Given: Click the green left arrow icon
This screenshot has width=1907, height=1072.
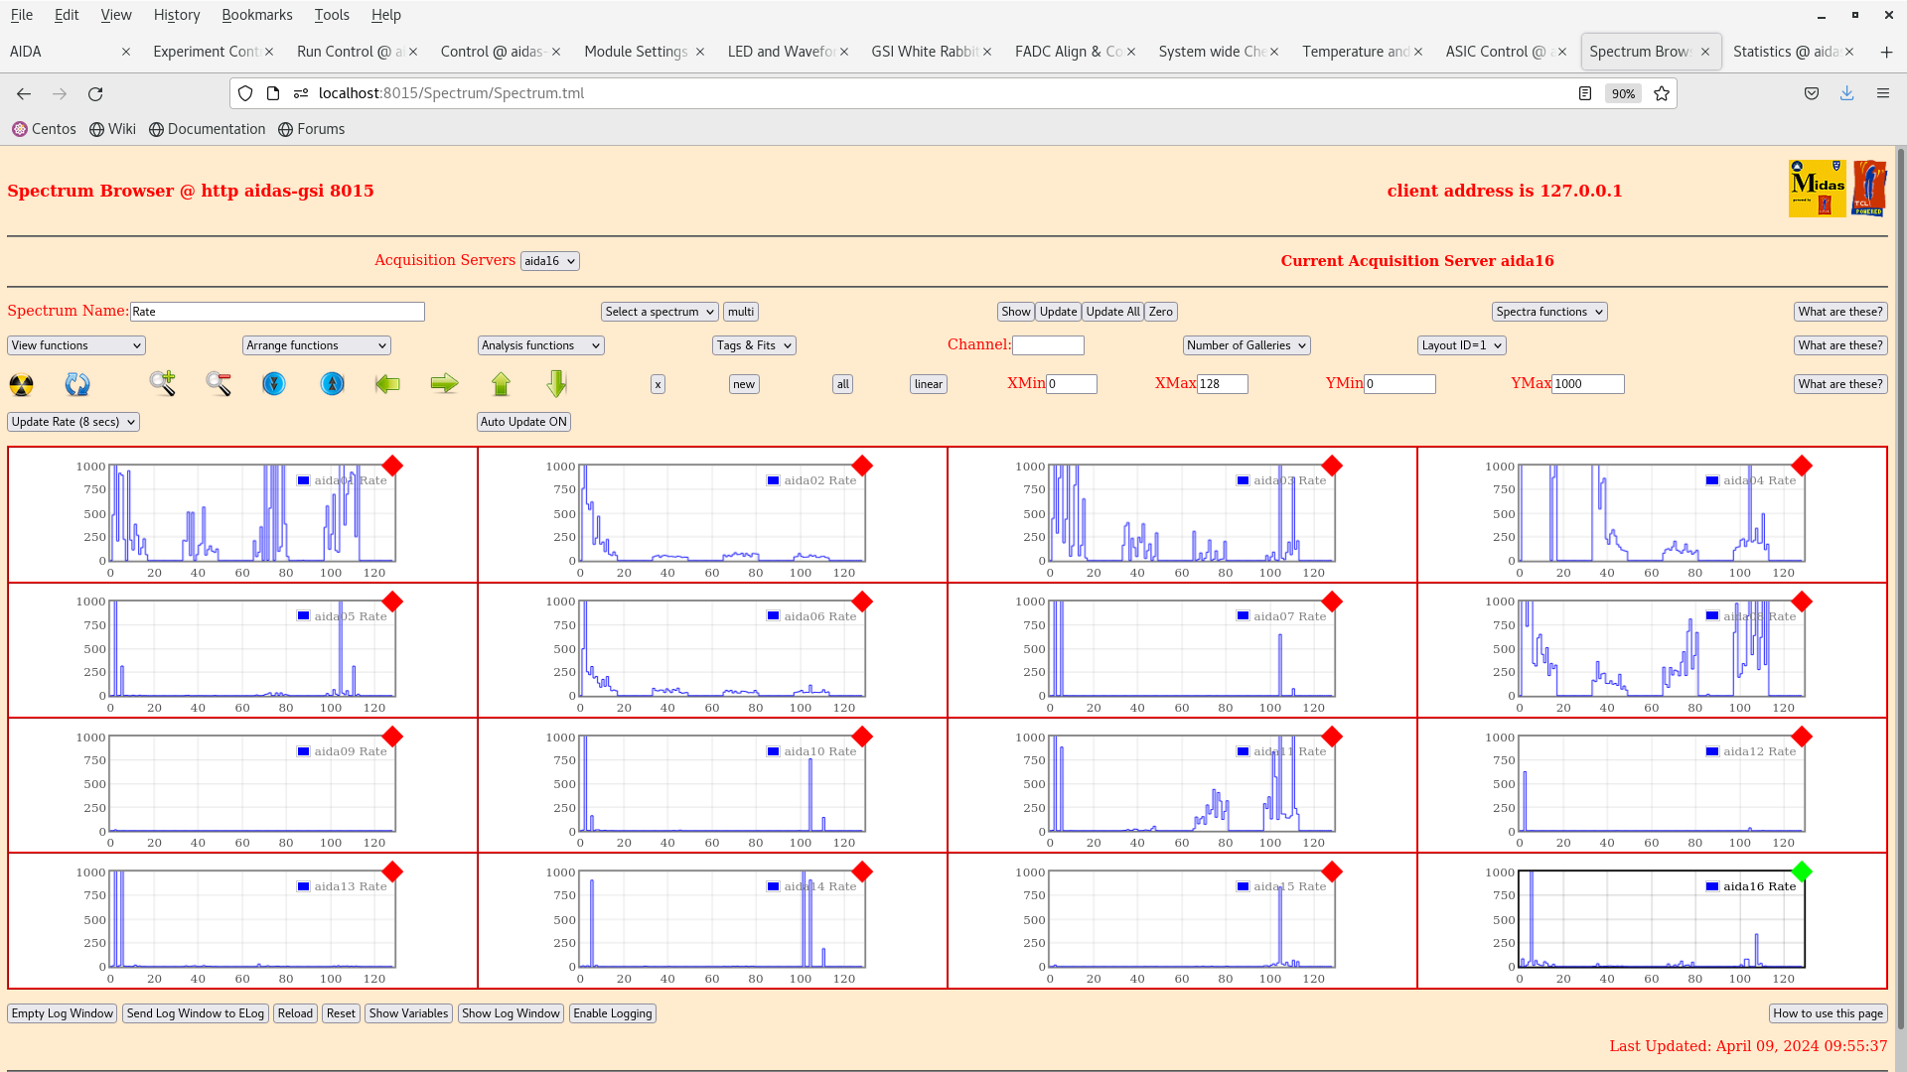Looking at the screenshot, I should click(x=387, y=383).
